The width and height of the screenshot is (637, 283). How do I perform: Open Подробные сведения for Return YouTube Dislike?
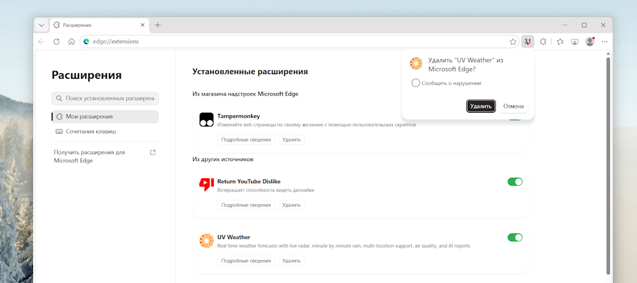tap(246, 205)
